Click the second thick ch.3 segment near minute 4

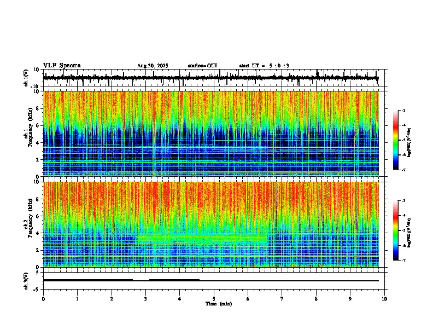174,280
